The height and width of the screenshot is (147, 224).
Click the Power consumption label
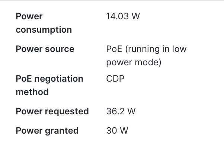[44, 23]
